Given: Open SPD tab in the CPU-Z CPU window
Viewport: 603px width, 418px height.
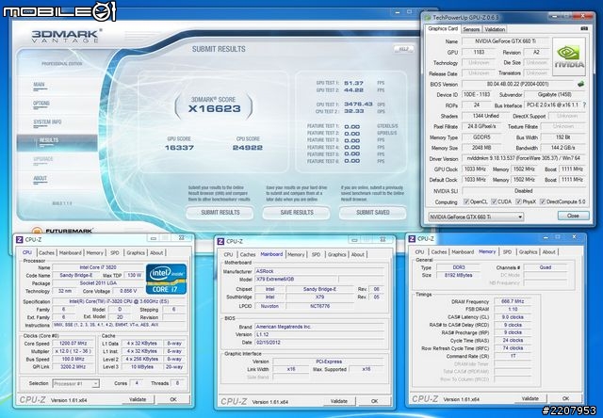Looking at the screenshot, I should coord(115,253).
